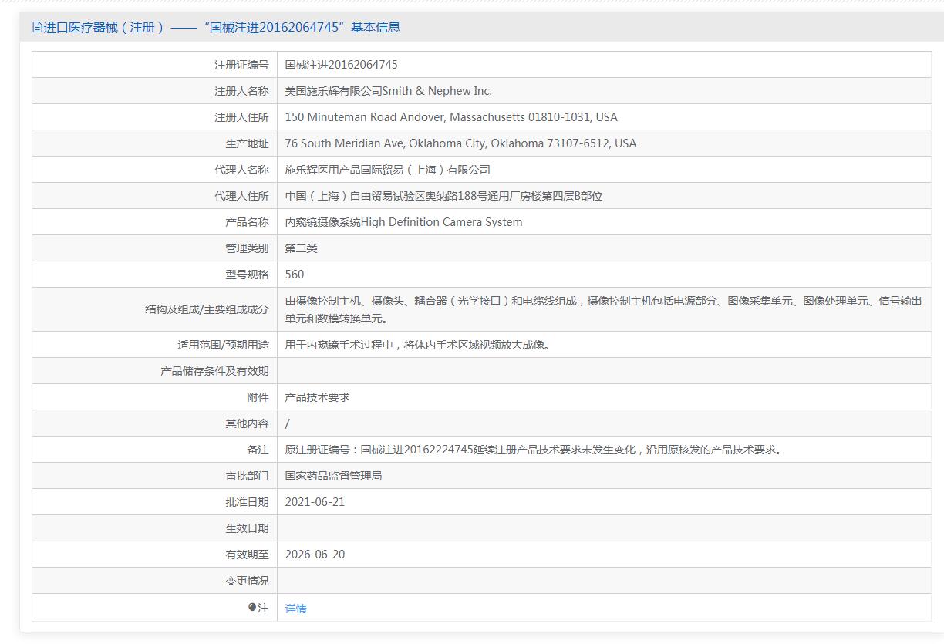Click the 附件 label
944x644 pixels.
pyautogui.click(x=258, y=397)
